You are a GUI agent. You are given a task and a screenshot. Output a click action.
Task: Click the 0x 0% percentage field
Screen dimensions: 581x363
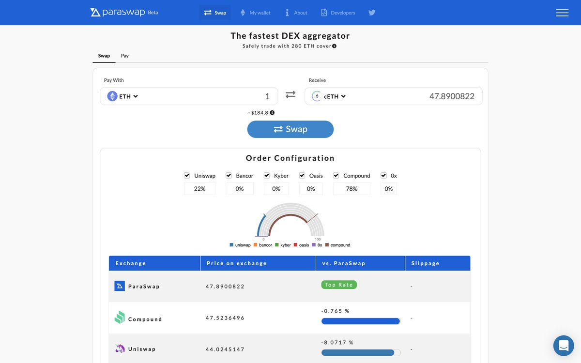(389, 189)
